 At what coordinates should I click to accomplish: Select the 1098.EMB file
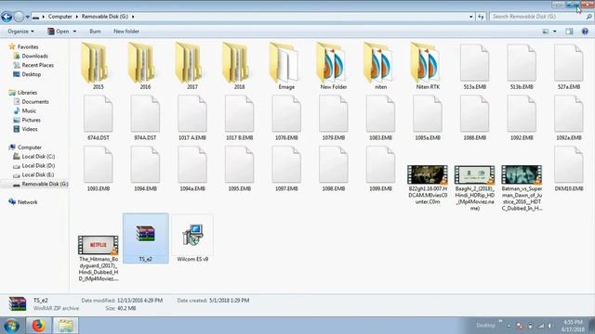tap(333, 169)
